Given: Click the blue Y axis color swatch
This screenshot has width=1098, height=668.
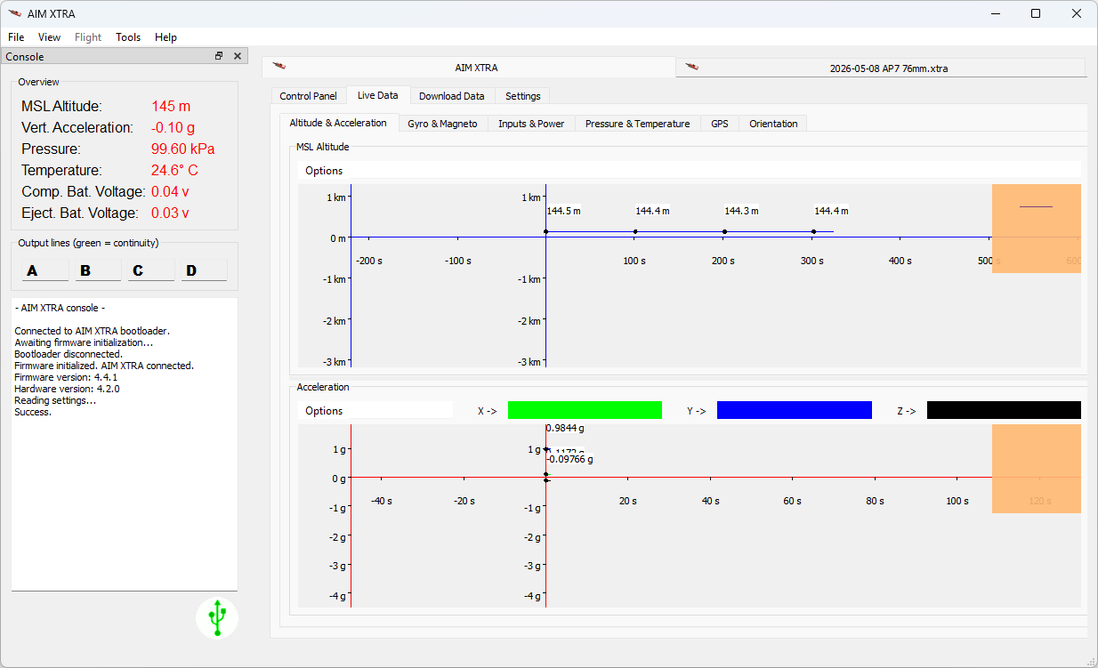Looking at the screenshot, I should pos(795,410).
